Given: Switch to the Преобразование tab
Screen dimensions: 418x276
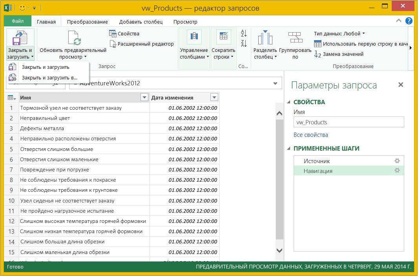Looking at the screenshot, I should coord(87,22).
